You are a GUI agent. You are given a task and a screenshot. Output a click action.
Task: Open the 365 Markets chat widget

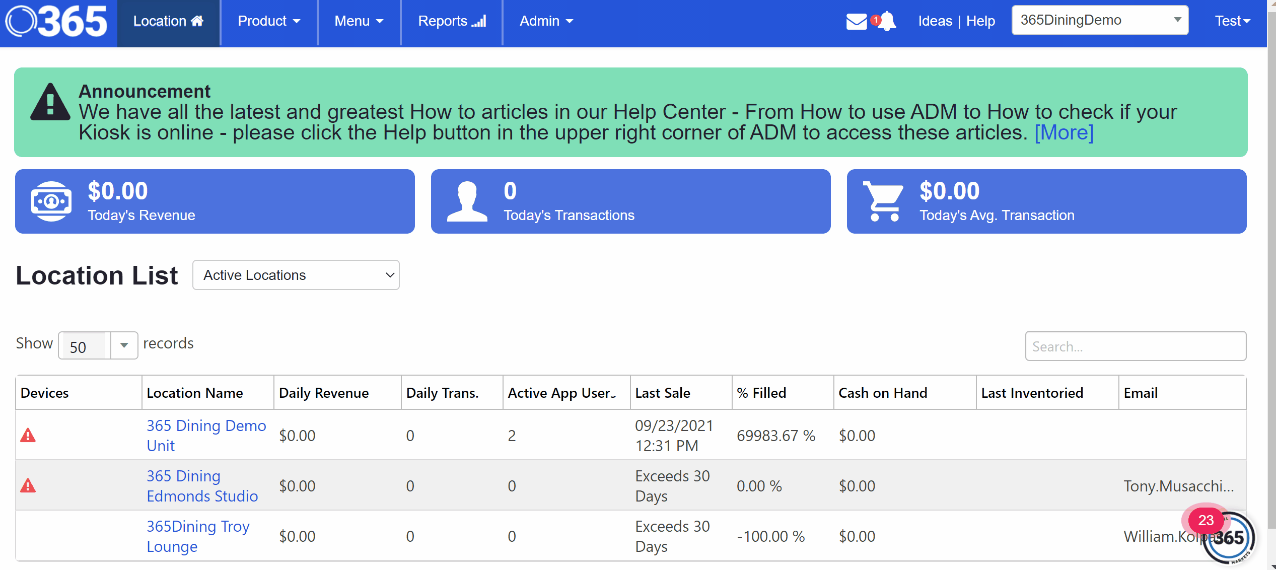pos(1229,538)
